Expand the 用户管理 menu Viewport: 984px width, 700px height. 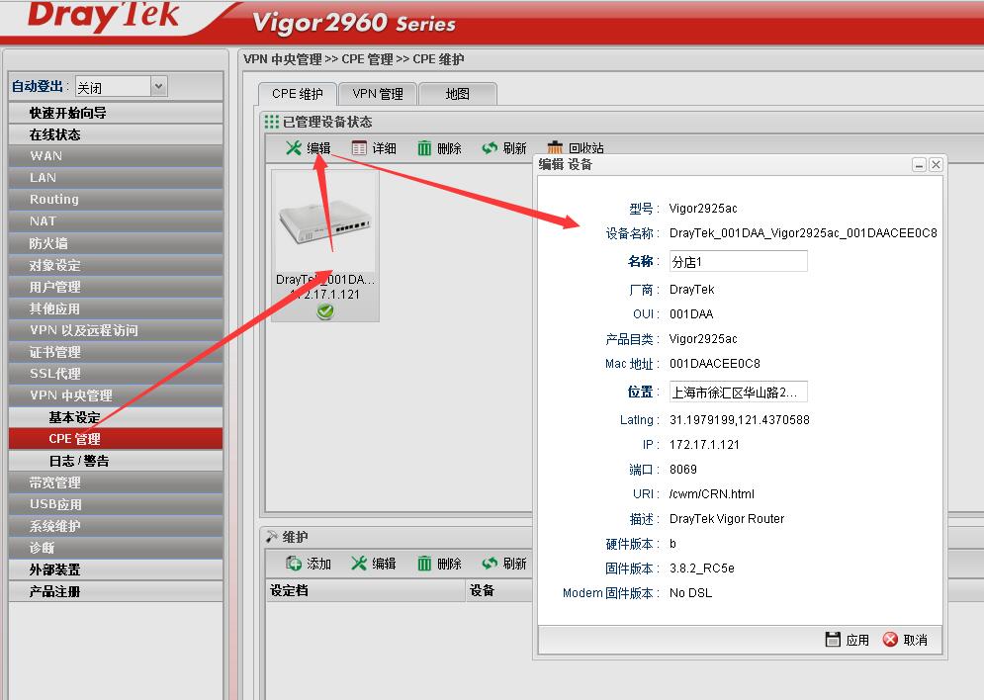pos(116,287)
